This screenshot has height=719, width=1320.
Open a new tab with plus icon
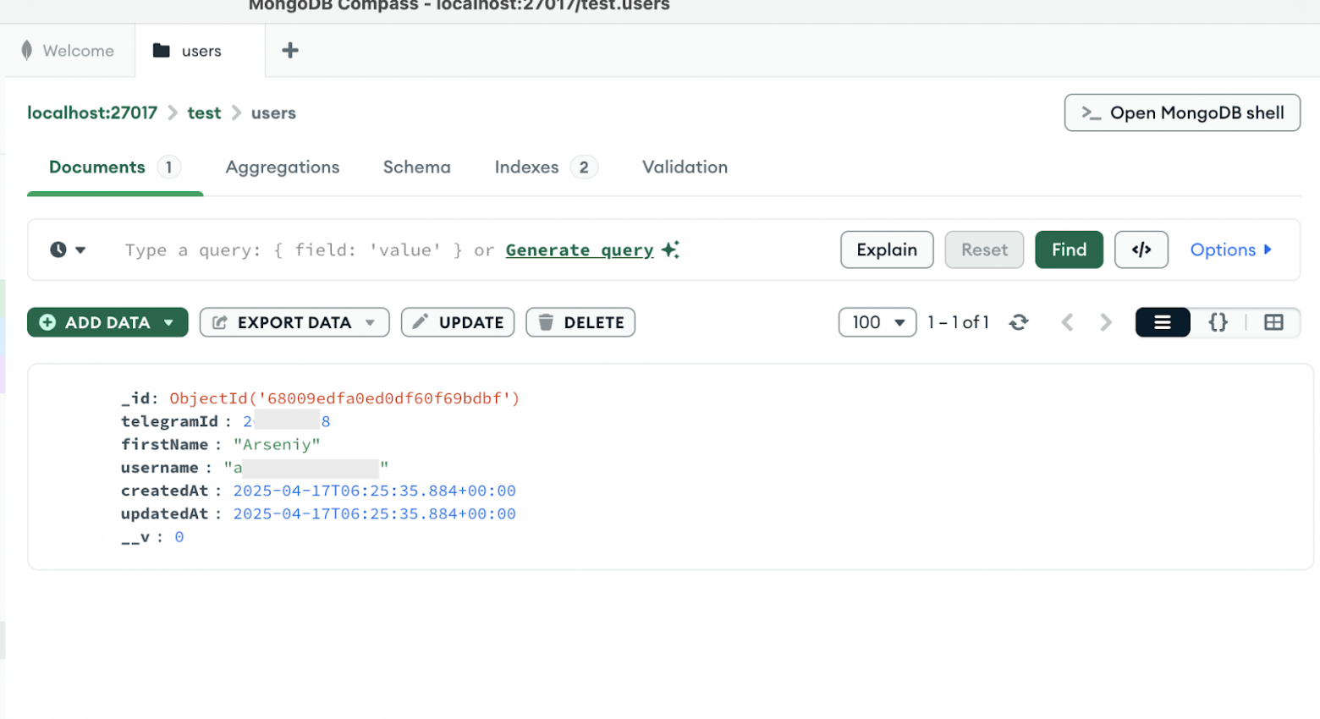pos(290,51)
